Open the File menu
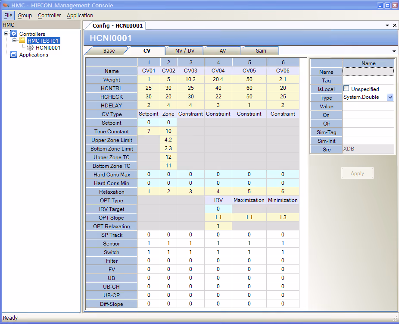The height and width of the screenshot is (324, 399). [8, 15]
